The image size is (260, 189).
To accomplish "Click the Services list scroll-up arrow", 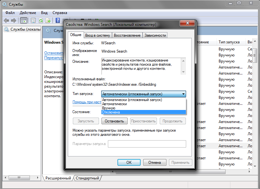I will [x=255, y=41].
